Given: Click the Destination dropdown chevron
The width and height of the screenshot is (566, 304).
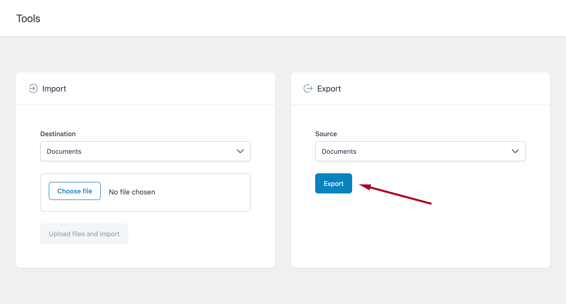Looking at the screenshot, I should 240,151.
